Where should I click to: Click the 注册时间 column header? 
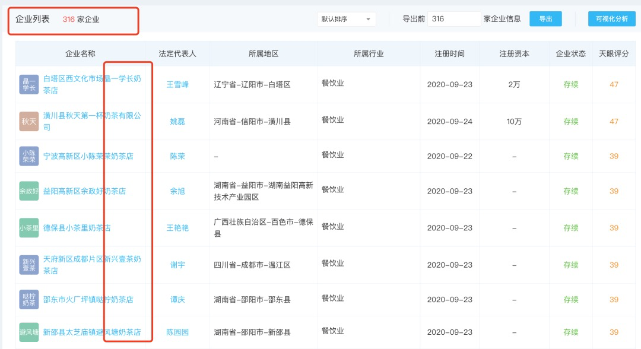450,53
